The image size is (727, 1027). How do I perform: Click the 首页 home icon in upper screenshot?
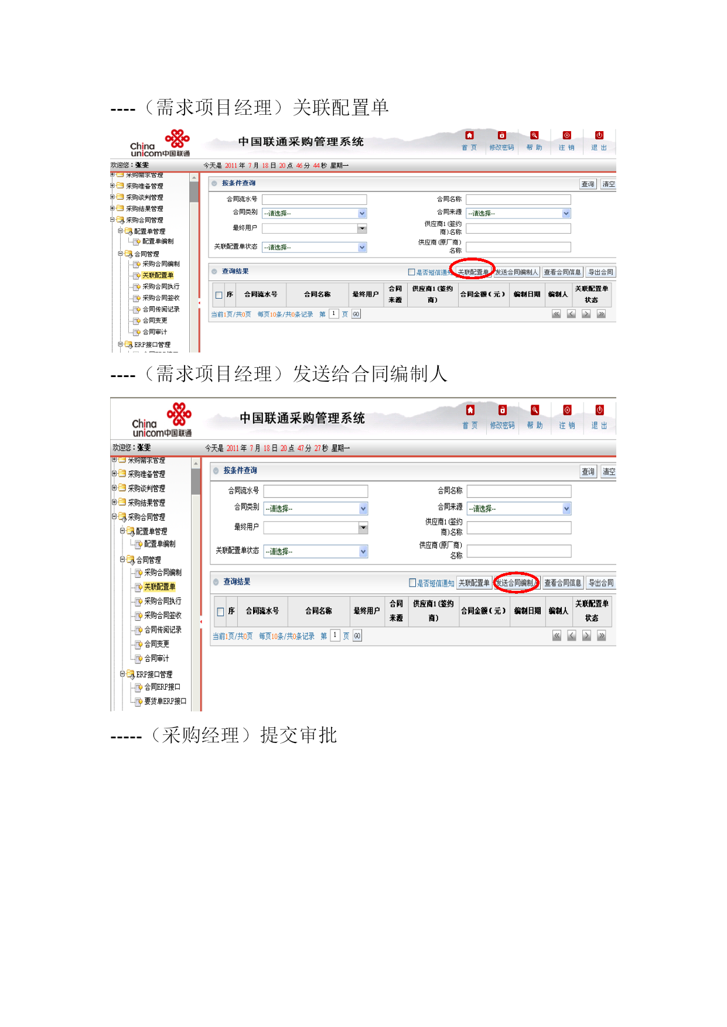469,135
